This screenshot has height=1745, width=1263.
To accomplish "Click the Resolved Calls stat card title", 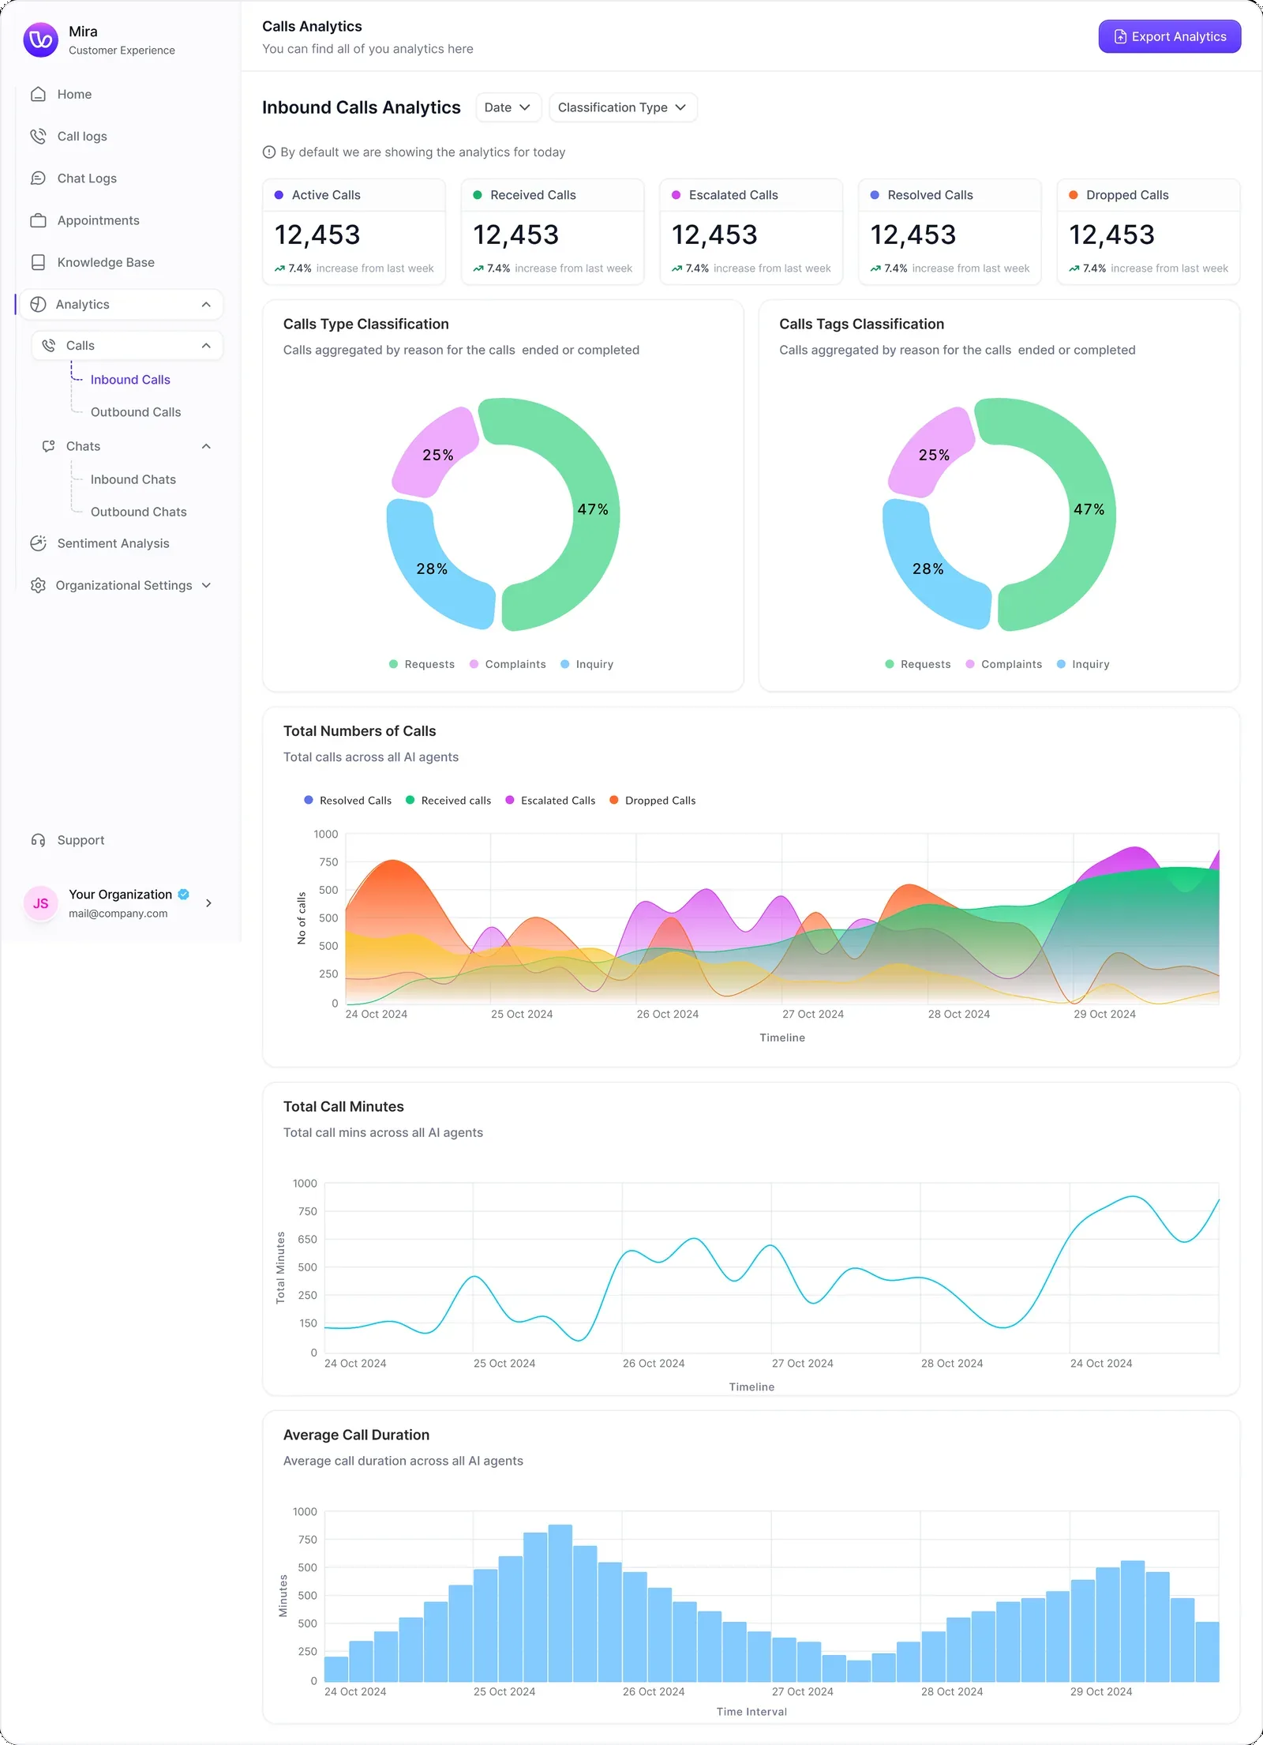I will 930,195.
